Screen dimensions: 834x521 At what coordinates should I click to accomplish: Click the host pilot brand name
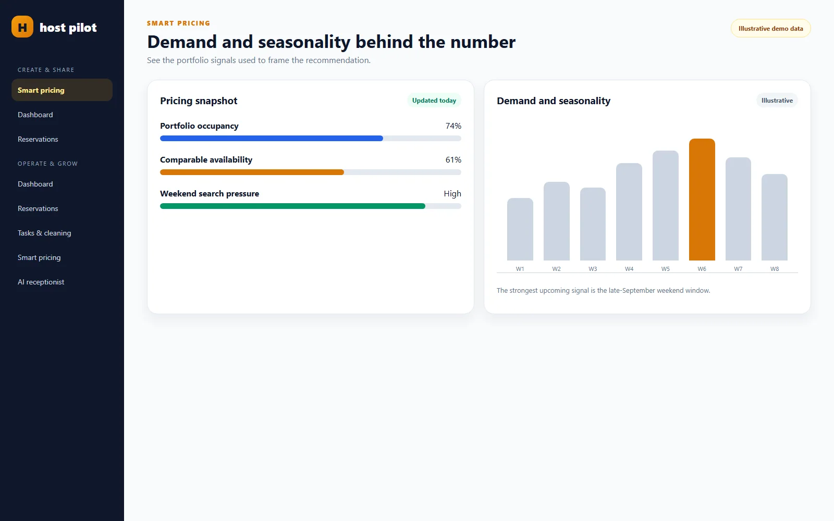68,28
